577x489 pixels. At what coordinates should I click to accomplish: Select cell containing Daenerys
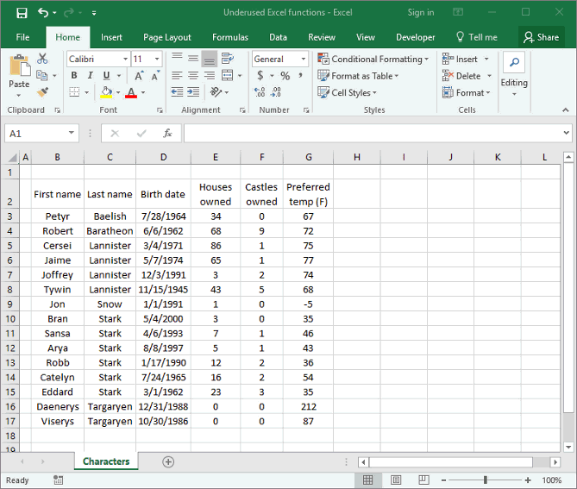[x=57, y=406]
